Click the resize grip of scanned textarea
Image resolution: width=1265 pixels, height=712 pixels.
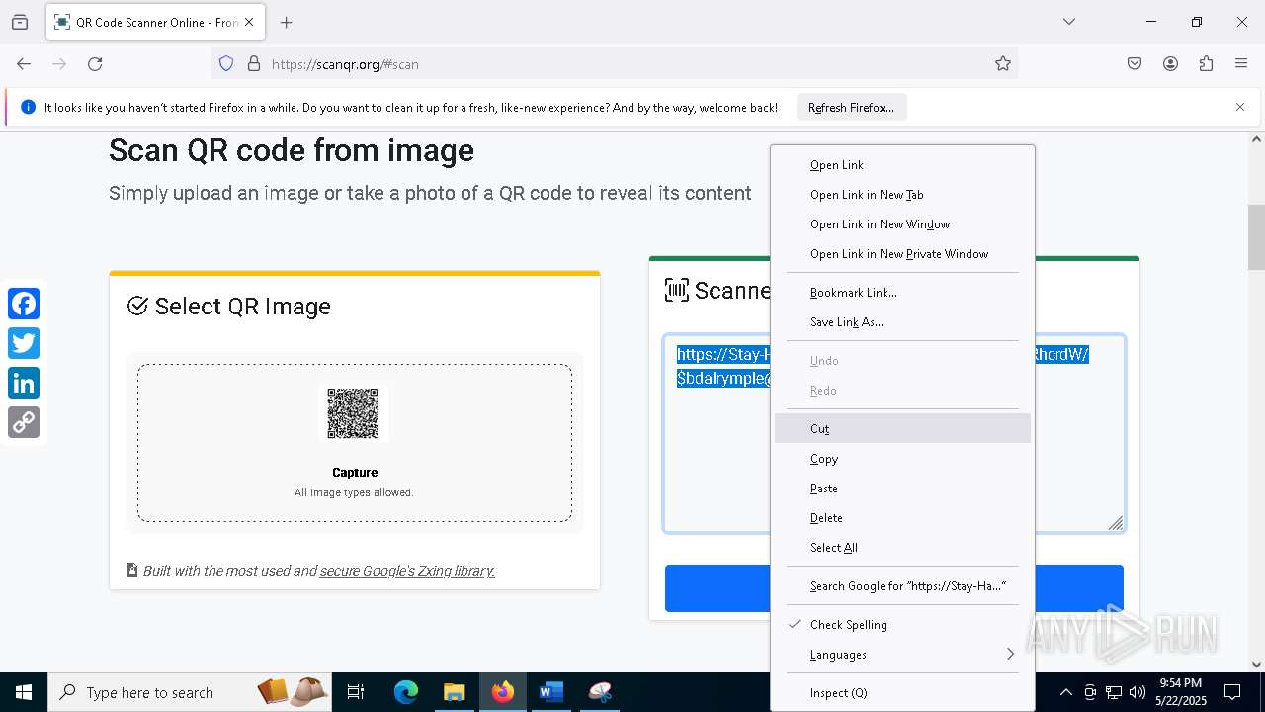(1116, 523)
